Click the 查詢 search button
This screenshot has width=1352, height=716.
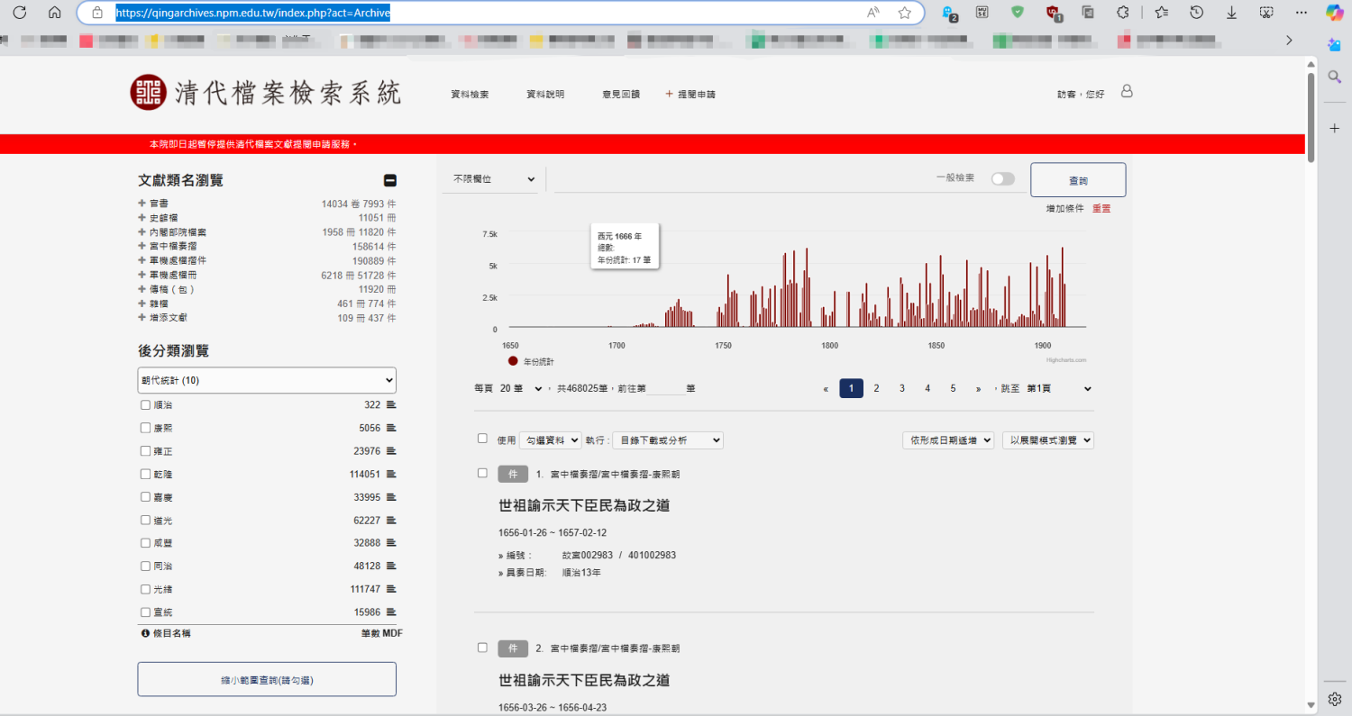(1078, 180)
